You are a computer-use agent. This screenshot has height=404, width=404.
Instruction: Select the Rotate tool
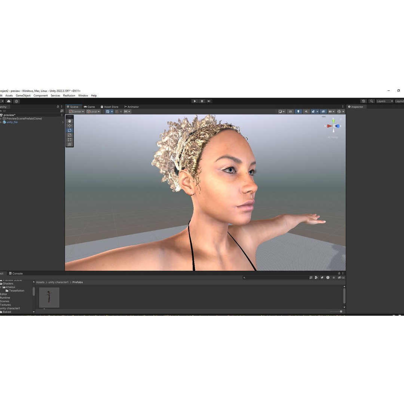tap(70, 131)
